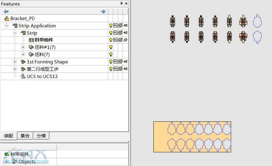Toggle light bulb visibility for 第二行成型工步
This screenshot has height=166, width=272.
click(x=111, y=69)
